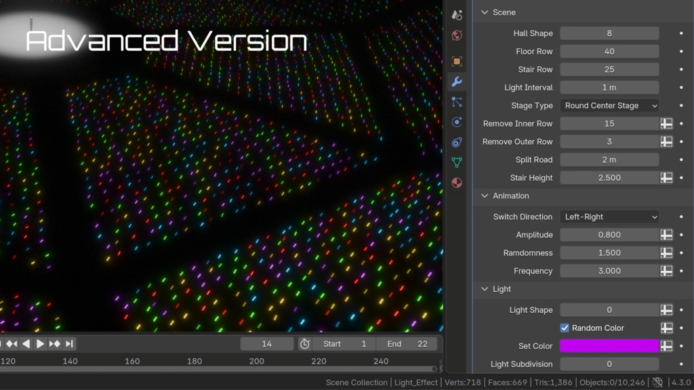Toggle the preview range clock icon
The image size is (694, 390).
tap(304, 343)
